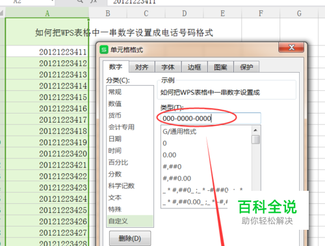The height and width of the screenshot is (246, 325).
Task: Choose 百分比 category
Action: [x=130, y=162]
